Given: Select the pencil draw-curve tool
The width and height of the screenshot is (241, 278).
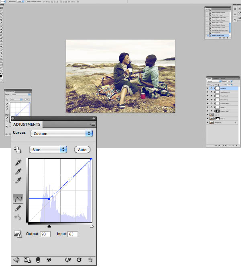Looking at the screenshot, I should [x=18, y=208].
